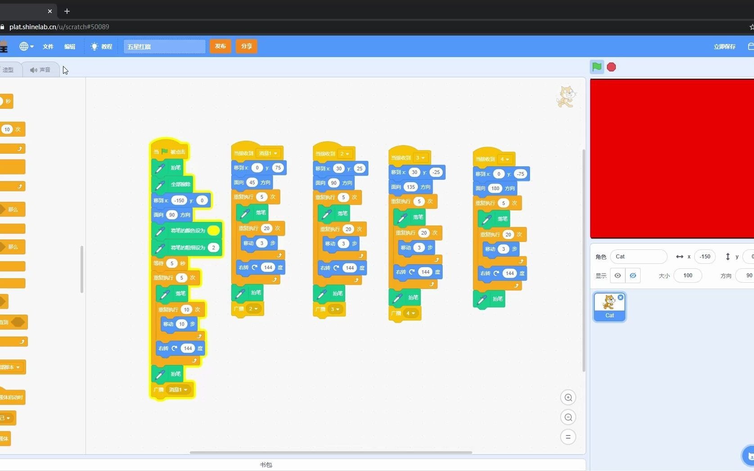Hide the sprite using crossed-eye icon
This screenshot has height=471, width=754.
pyautogui.click(x=633, y=275)
